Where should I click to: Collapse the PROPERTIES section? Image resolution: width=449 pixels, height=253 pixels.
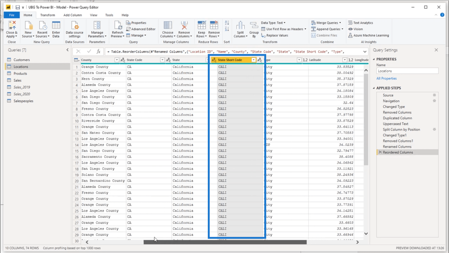click(374, 59)
